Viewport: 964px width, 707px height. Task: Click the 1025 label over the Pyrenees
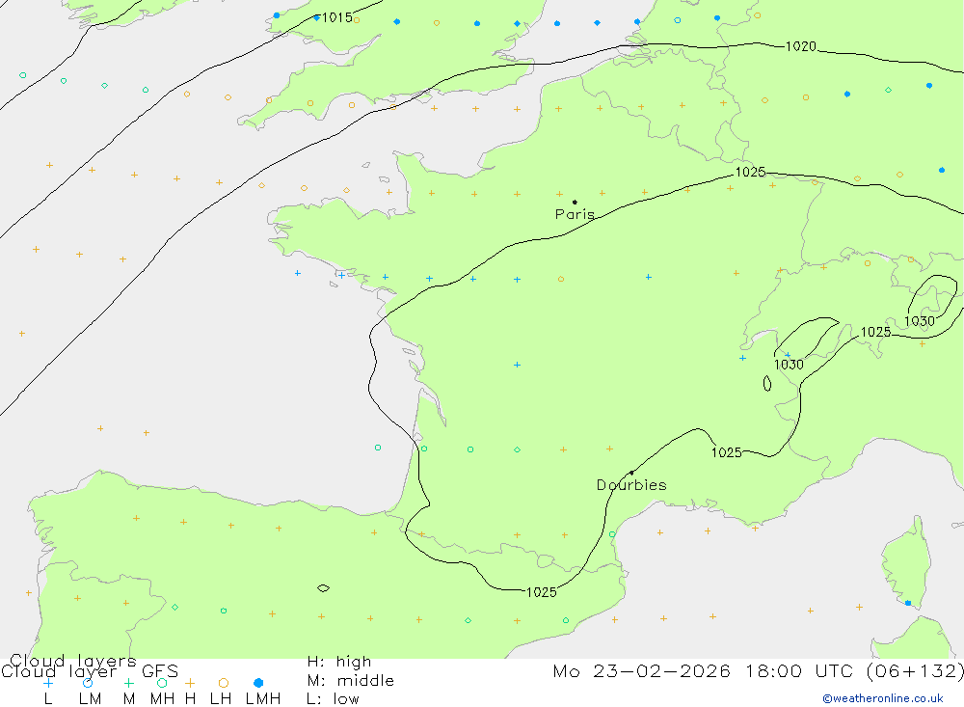coord(542,592)
